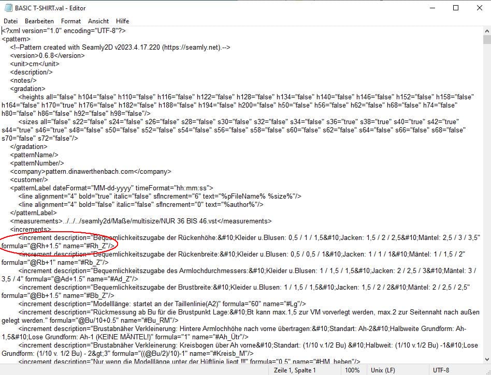Minimize the Editor window

point(431,8)
